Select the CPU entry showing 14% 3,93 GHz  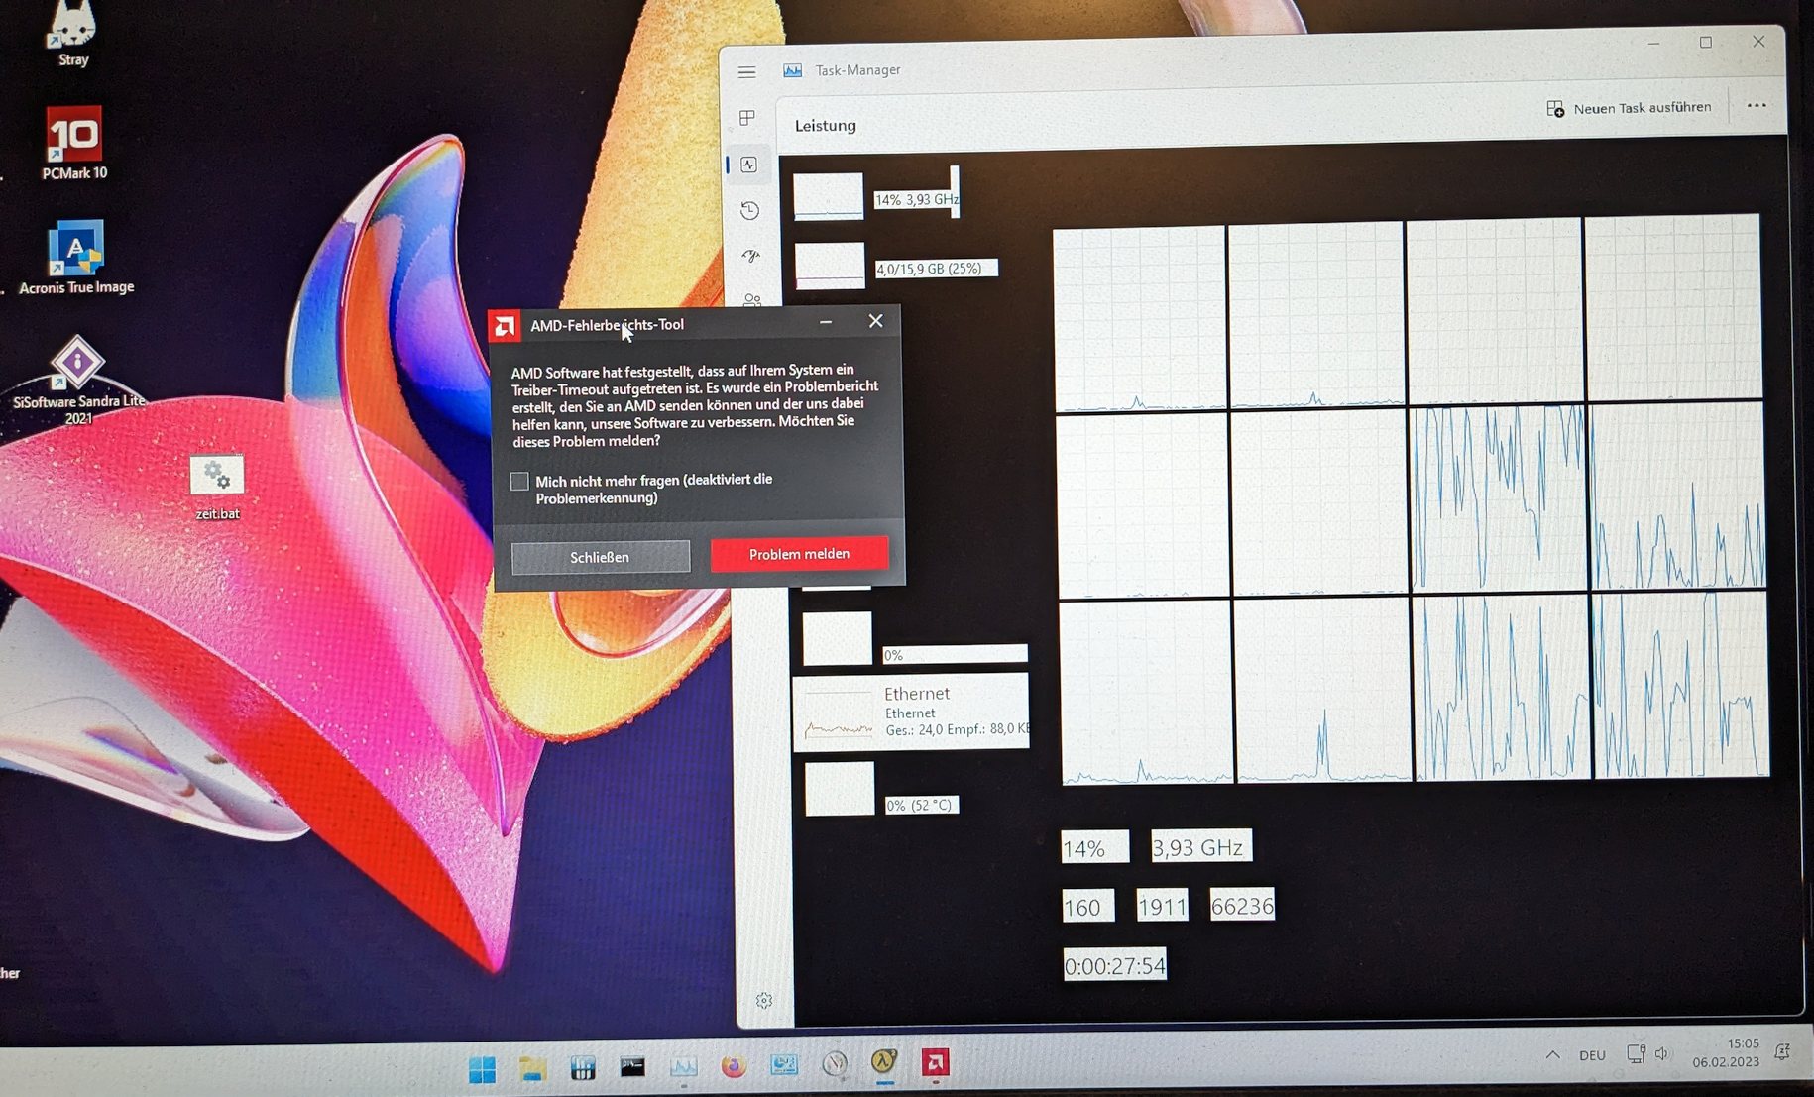[x=876, y=195]
